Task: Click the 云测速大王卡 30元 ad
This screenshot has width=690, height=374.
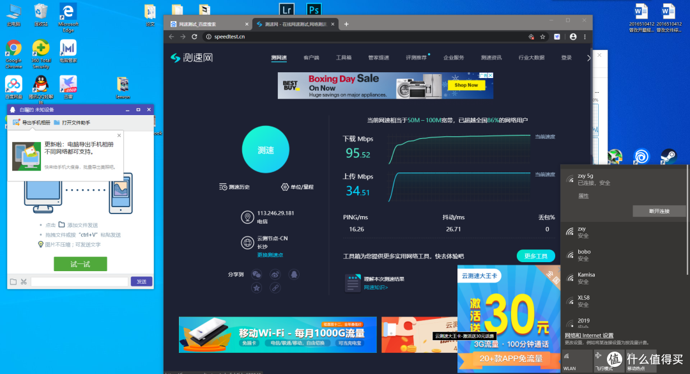Action: coord(509,318)
